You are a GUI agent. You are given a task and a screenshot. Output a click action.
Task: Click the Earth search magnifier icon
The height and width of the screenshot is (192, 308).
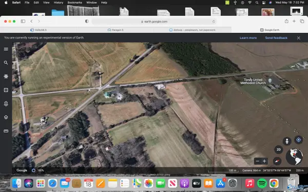[6, 62]
